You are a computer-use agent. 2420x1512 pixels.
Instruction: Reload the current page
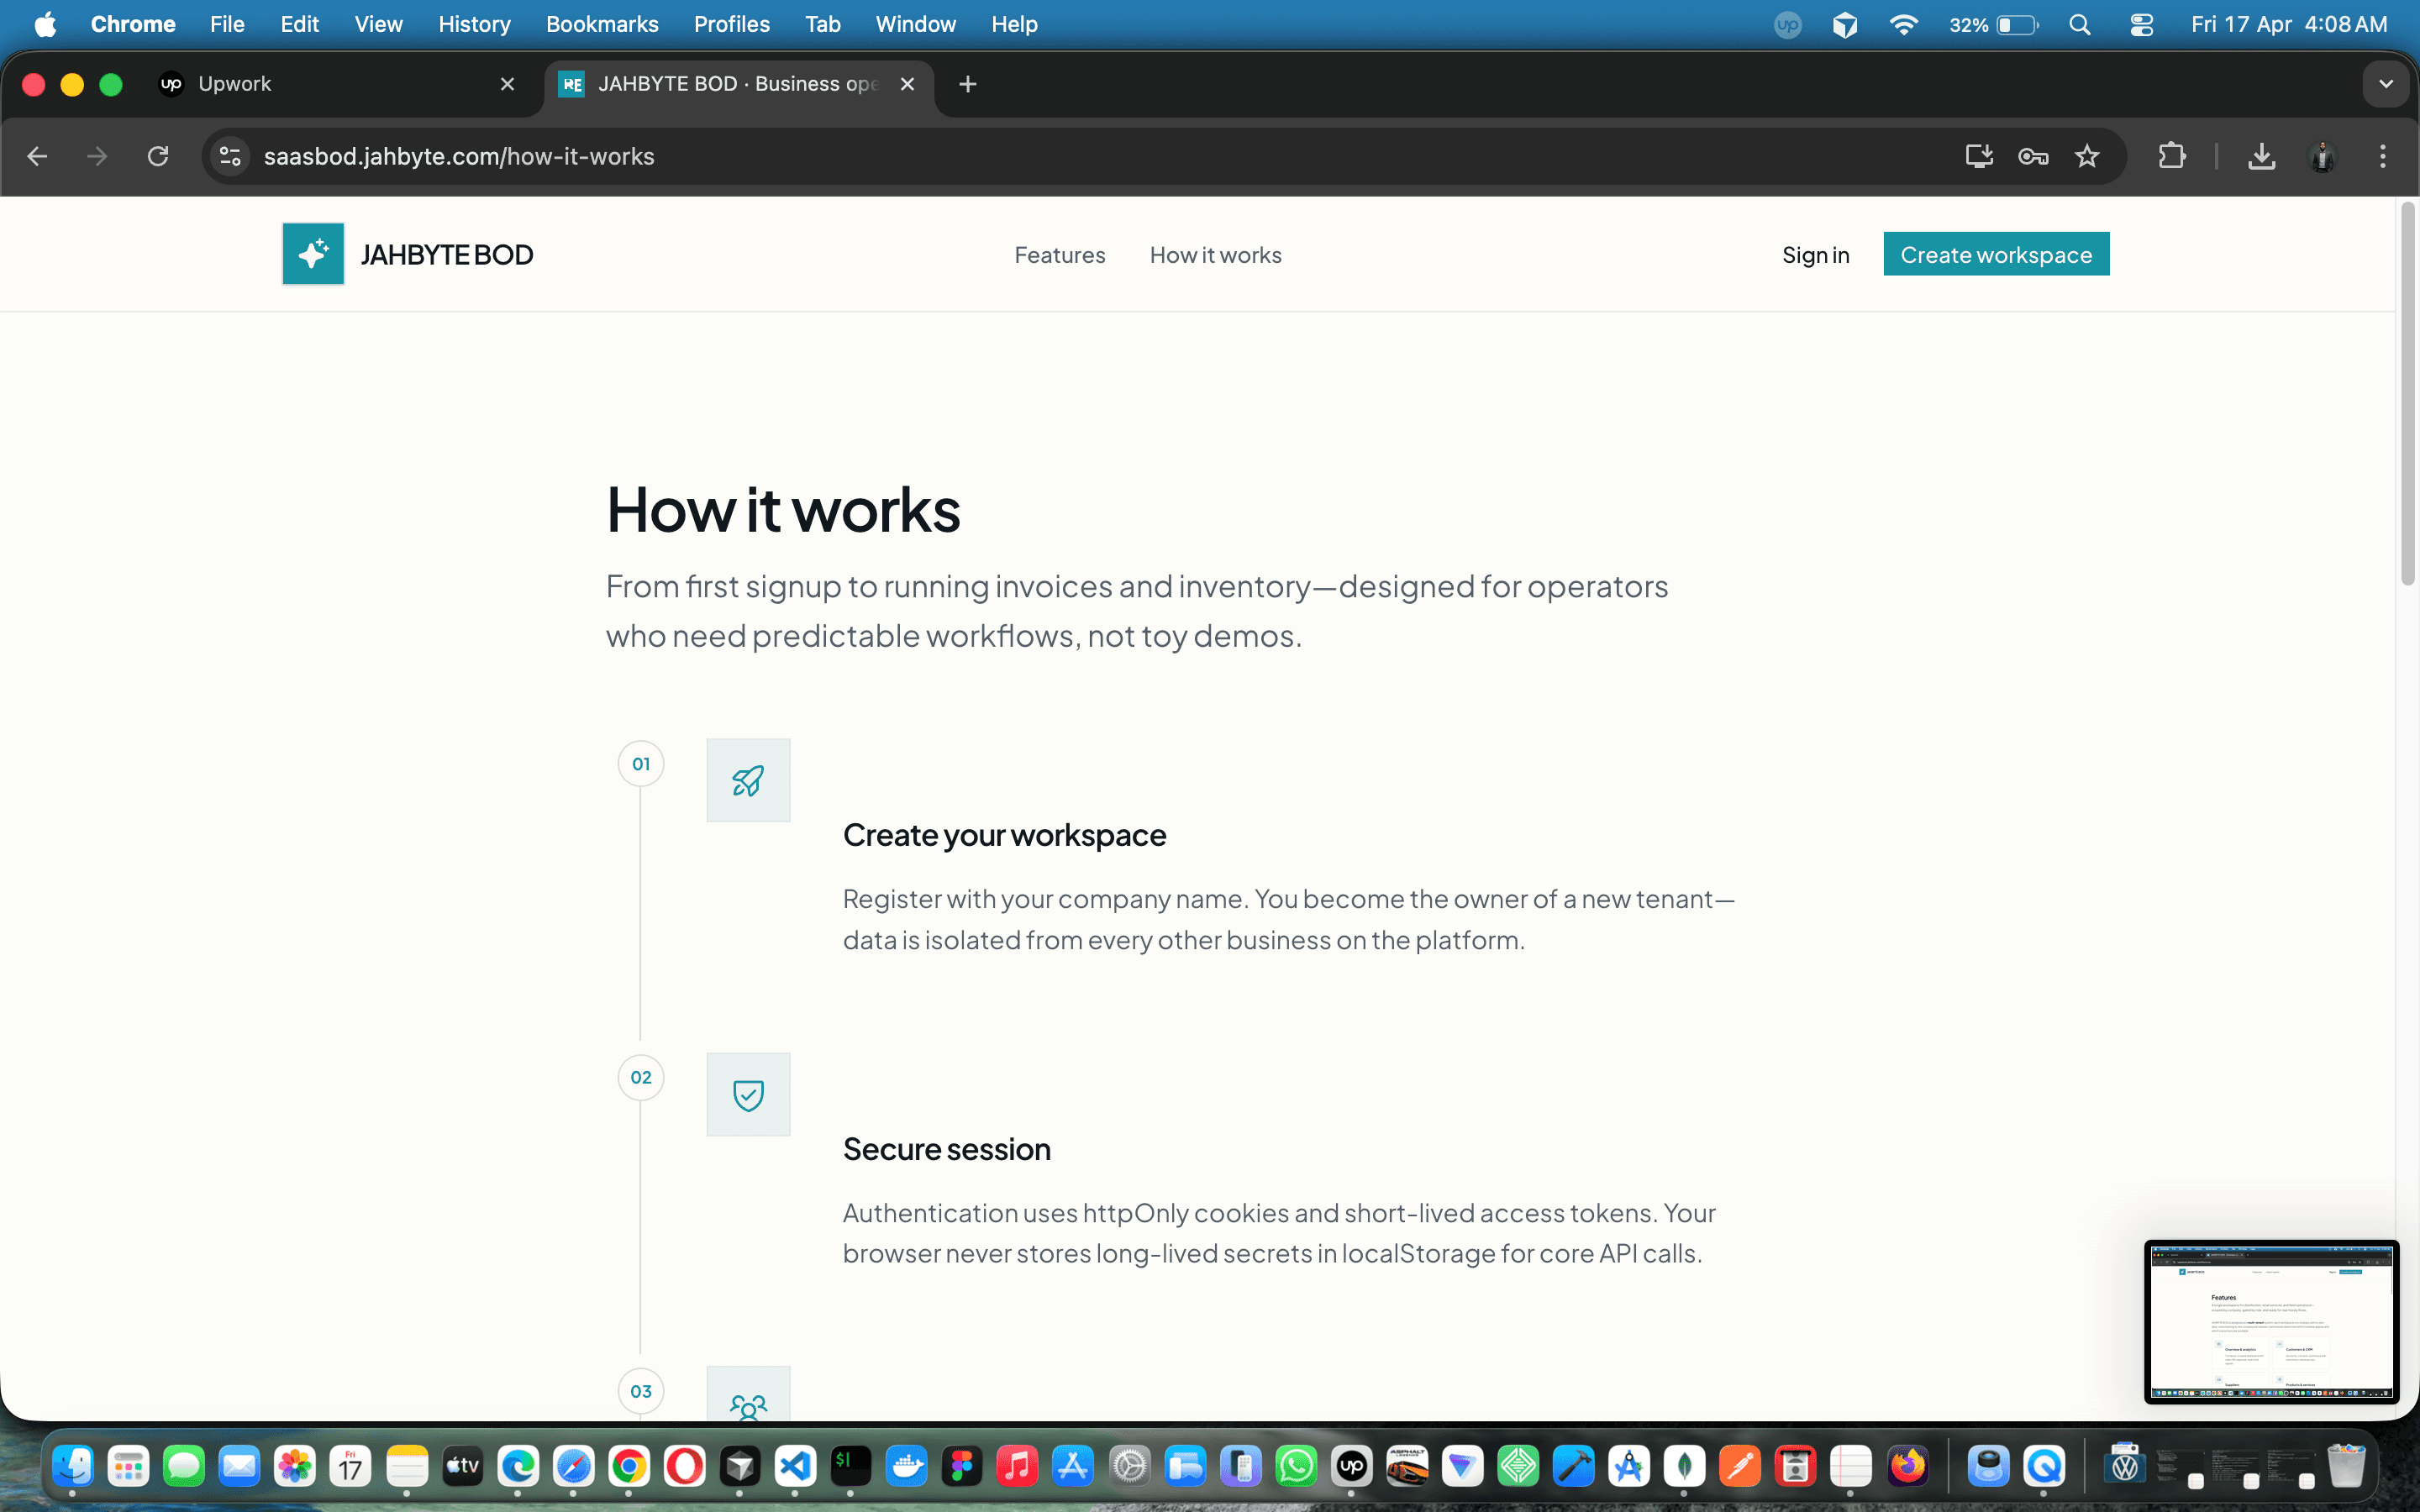click(158, 156)
